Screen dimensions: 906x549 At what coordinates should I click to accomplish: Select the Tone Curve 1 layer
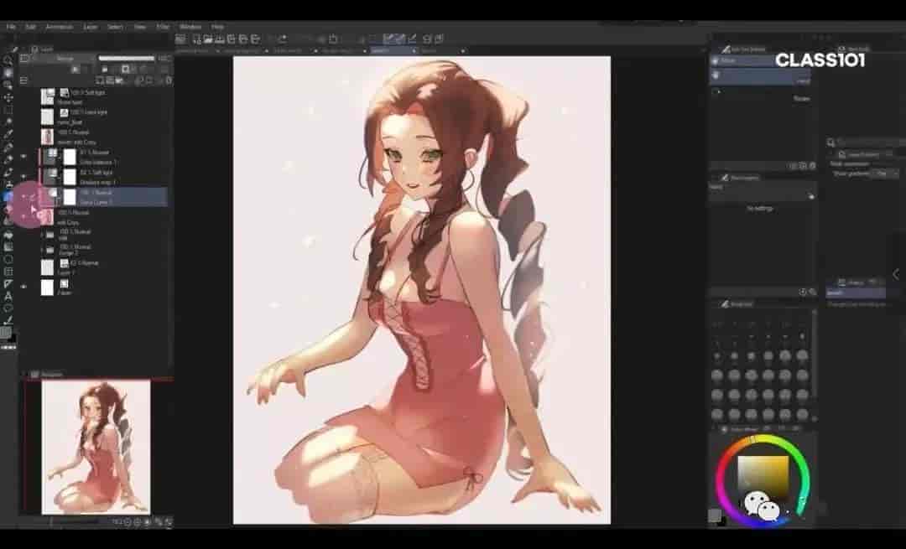(103, 197)
